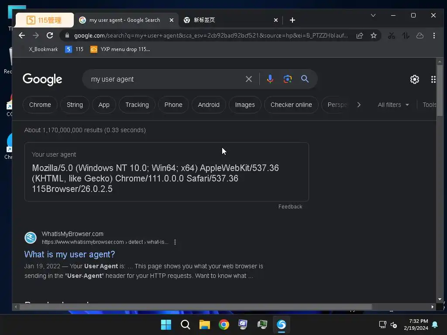Click the Google logo
The height and width of the screenshot is (335, 447).
42,79
